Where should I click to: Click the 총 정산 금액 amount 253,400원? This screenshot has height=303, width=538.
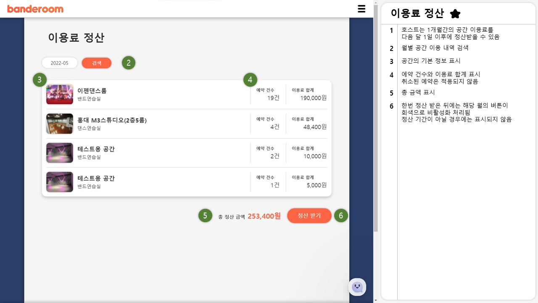[263, 215]
